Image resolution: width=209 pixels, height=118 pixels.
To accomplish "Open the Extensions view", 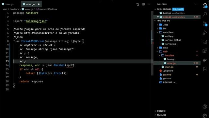I will pyautogui.click(x=205, y=51).
